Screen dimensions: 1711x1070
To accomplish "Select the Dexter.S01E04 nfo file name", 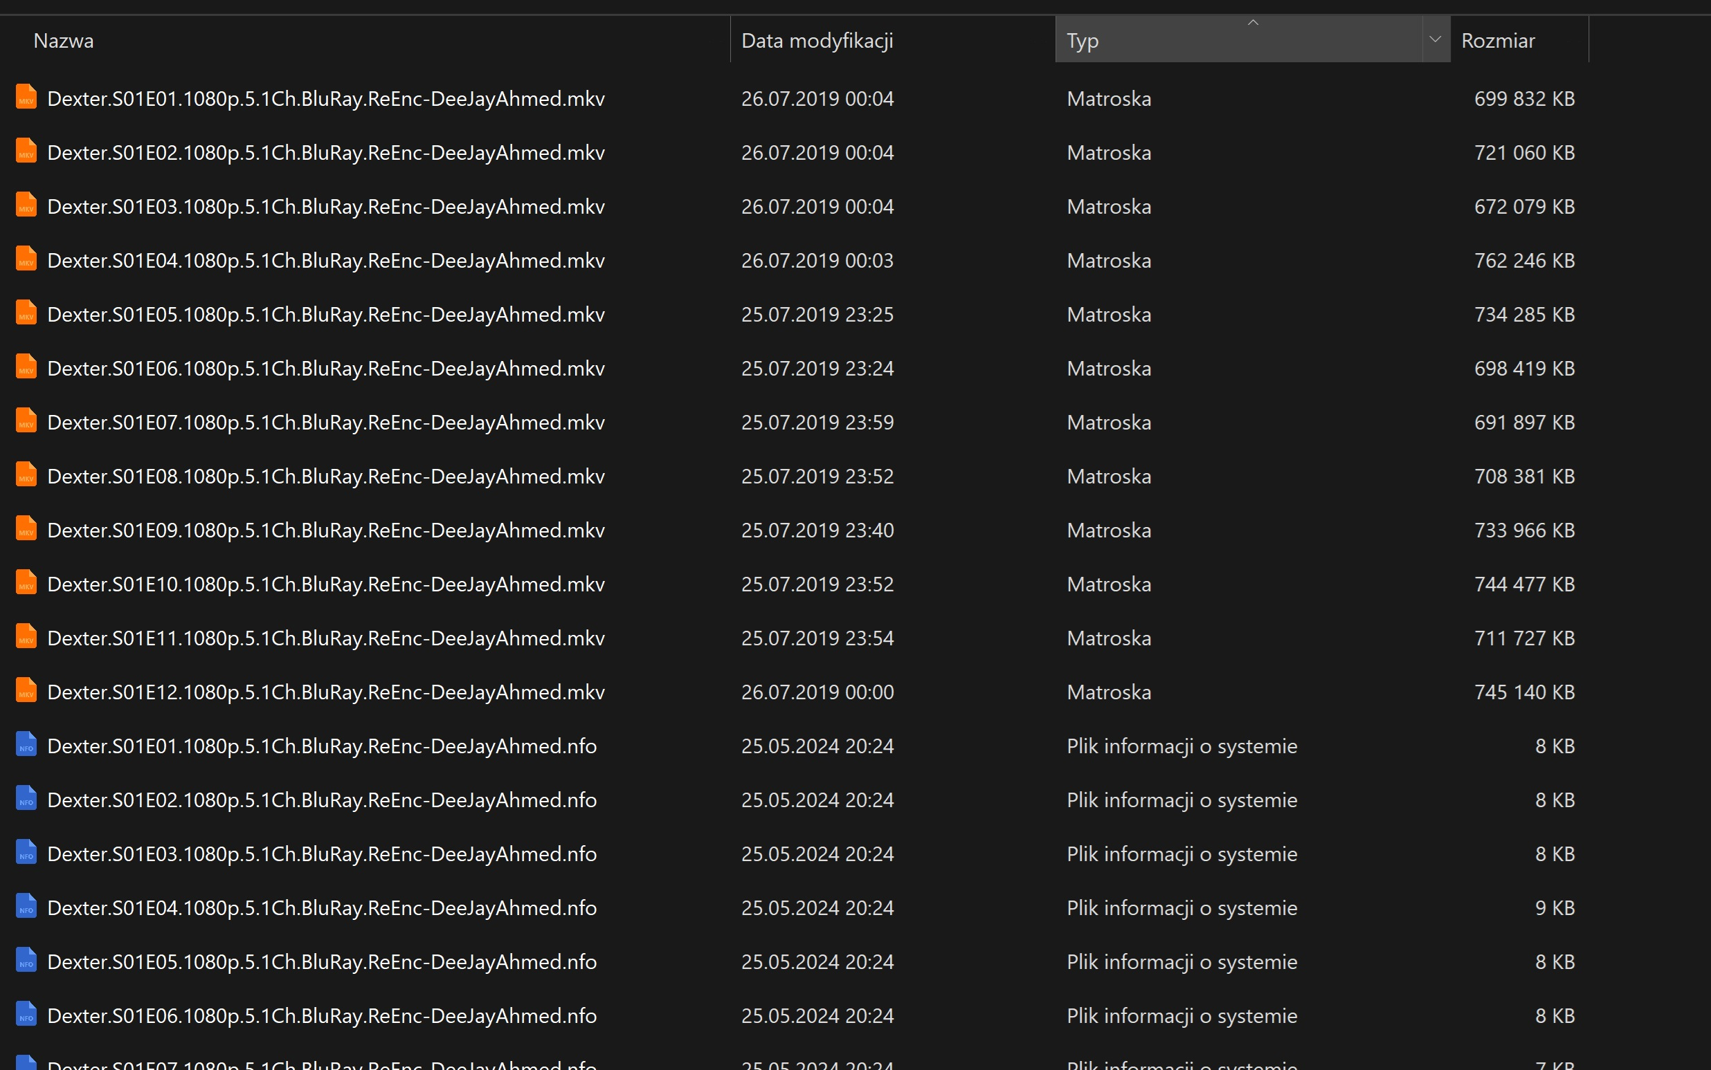I will (x=322, y=908).
